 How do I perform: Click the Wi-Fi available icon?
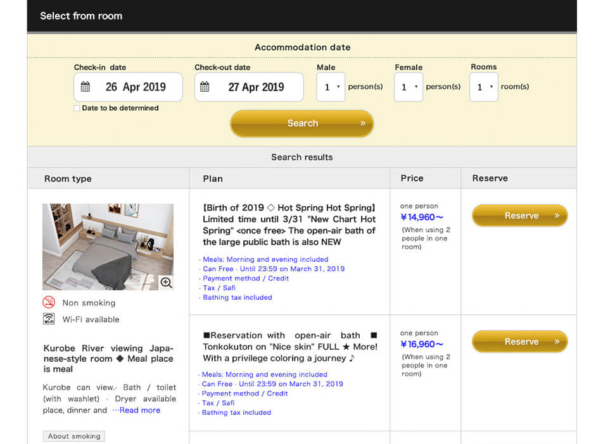[49, 319]
